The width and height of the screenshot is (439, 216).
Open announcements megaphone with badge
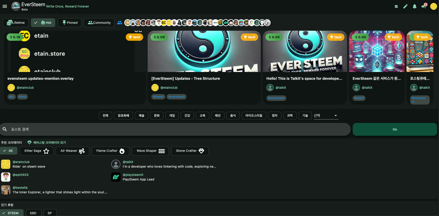point(424,6)
